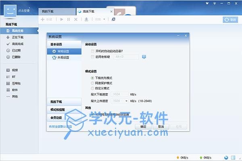Click the upload speed 0KB/s indicator in the status bar
The width and height of the screenshot is (242, 161).
pos(205,158)
